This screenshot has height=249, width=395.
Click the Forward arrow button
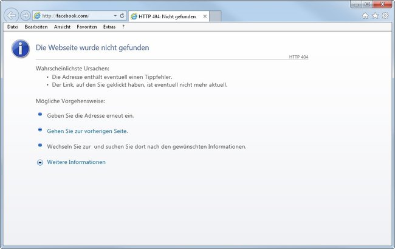(26, 16)
